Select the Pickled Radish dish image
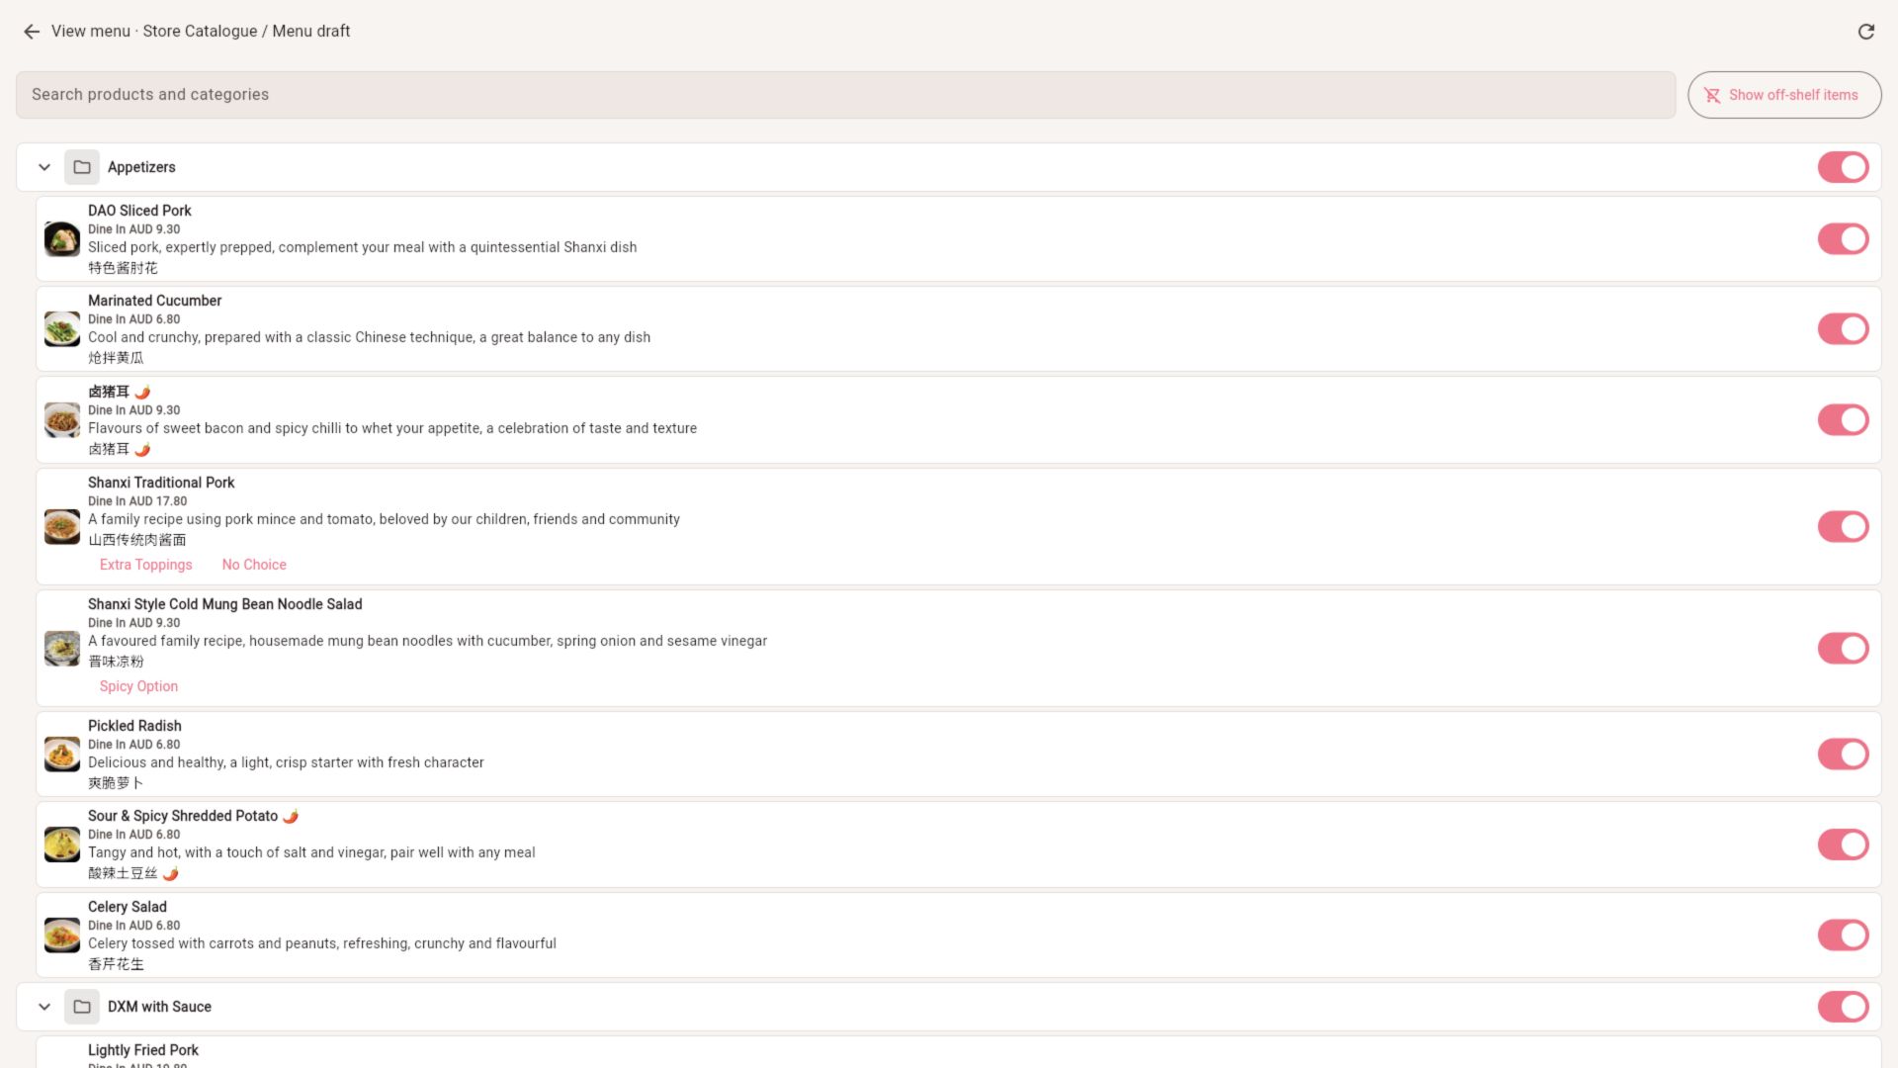The height and width of the screenshot is (1068, 1898). [x=62, y=755]
